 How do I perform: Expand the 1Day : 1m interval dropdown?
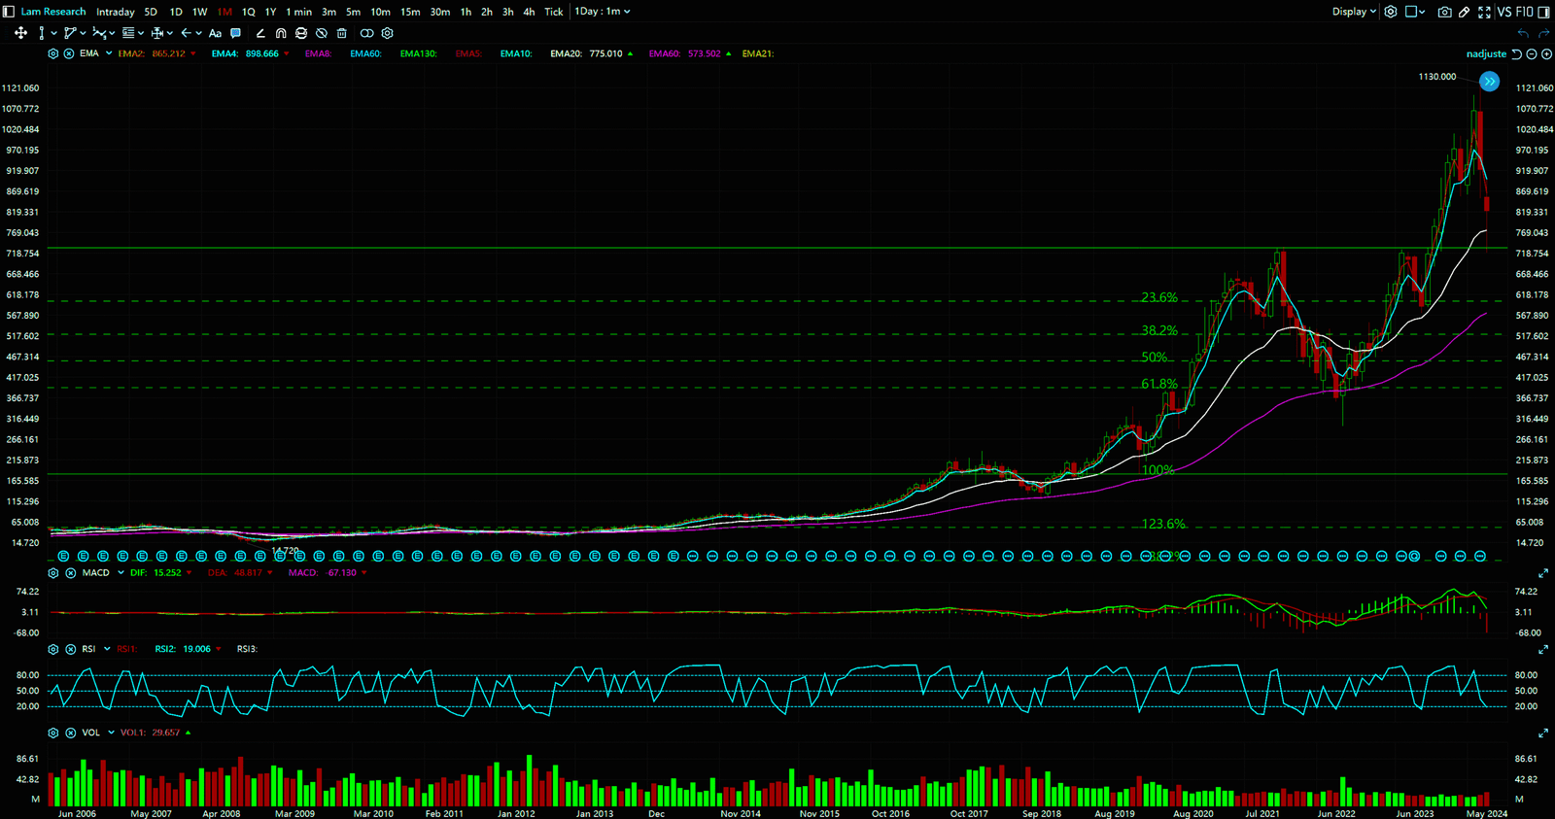pyautogui.click(x=602, y=12)
